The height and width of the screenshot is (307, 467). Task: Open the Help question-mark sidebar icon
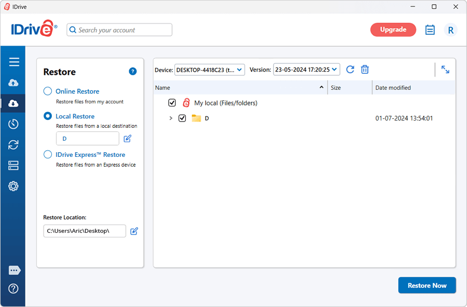click(x=13, y=288)
